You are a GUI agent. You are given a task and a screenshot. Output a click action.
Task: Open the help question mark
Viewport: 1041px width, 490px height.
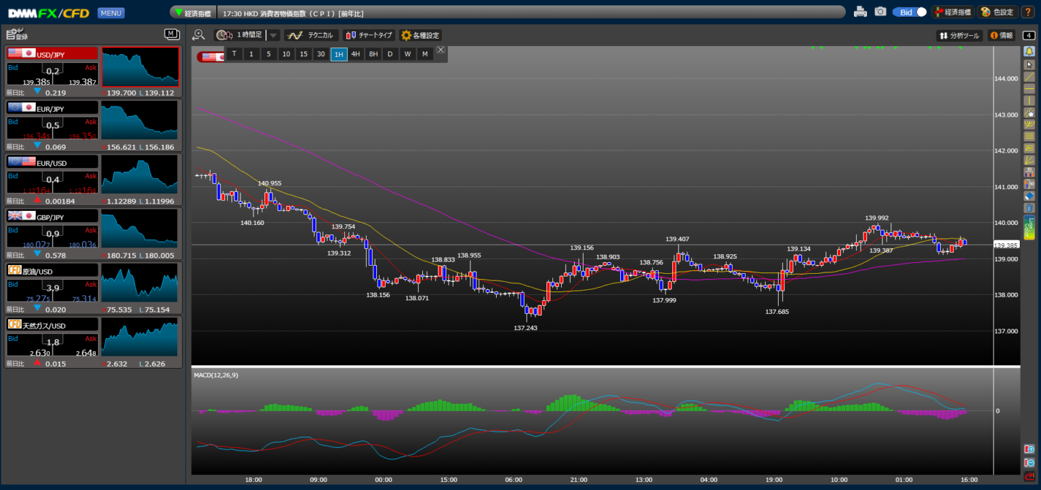click(x=1027, y=12)
